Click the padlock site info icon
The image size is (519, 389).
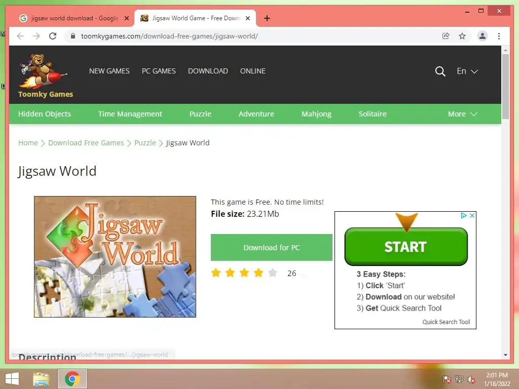73,36
